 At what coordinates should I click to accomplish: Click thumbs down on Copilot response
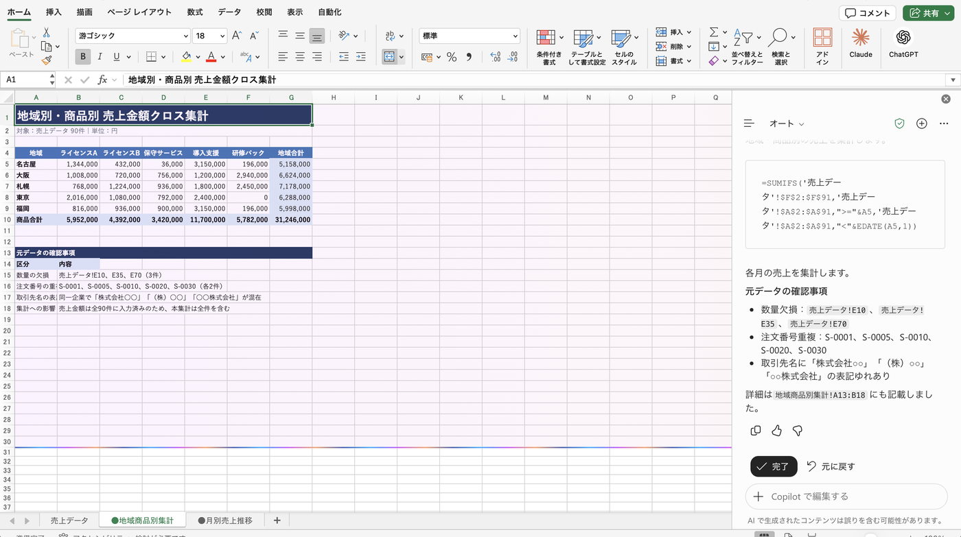(797, 431)
